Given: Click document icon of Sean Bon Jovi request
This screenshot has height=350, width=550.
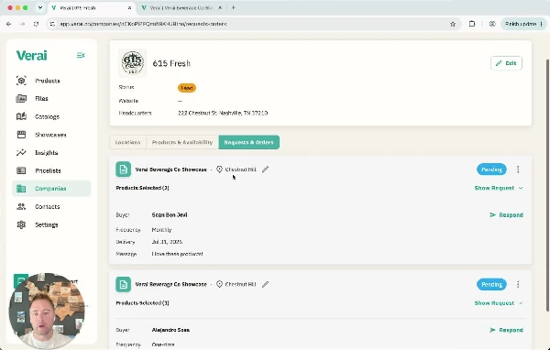Looking at the screenshot, I should (x=123, y=170).
